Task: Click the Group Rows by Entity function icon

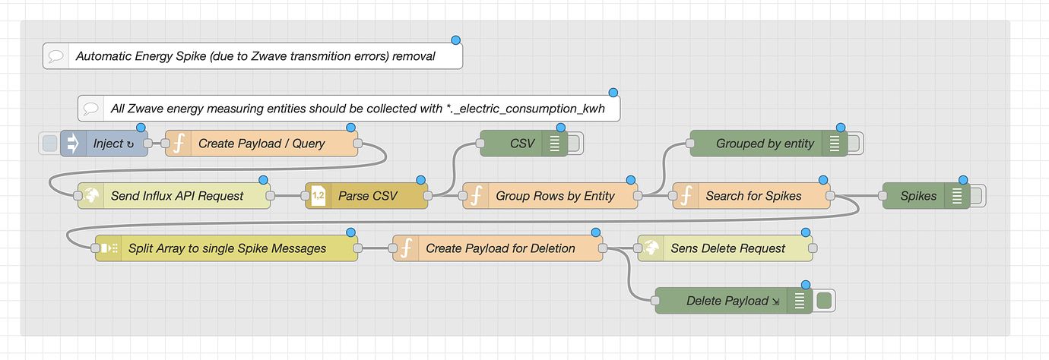Action: click(475, 196)
